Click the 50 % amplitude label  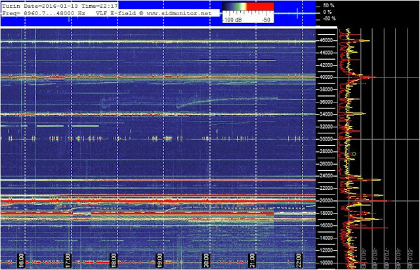coord(329,5)
